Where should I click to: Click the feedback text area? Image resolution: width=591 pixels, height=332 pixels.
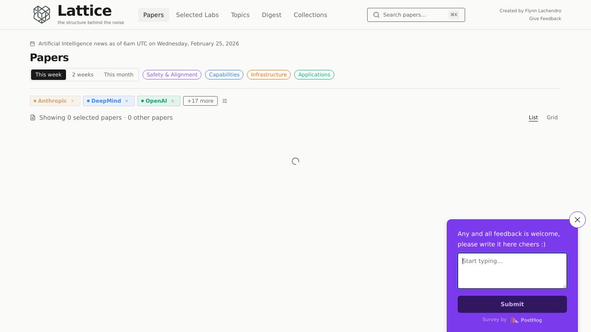512,271
